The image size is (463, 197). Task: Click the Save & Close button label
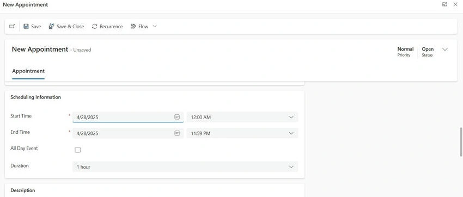70,27
